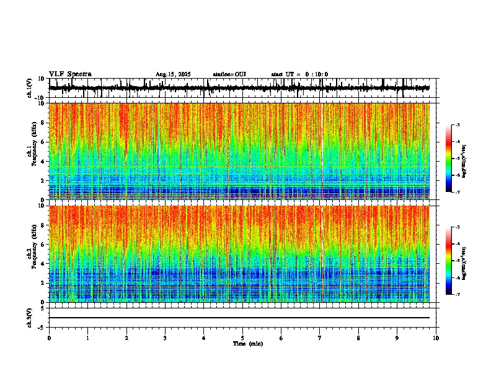Viewport: 491px width, 379px height.
Task: Click the "station=OUJ" label
Action: [x=229, y=74]
